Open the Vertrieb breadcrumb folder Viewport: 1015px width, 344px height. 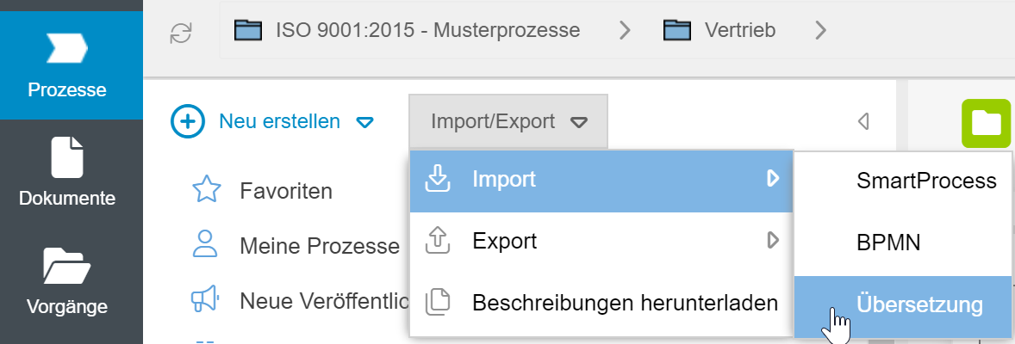pyautogui.click(x=739, y=31)
